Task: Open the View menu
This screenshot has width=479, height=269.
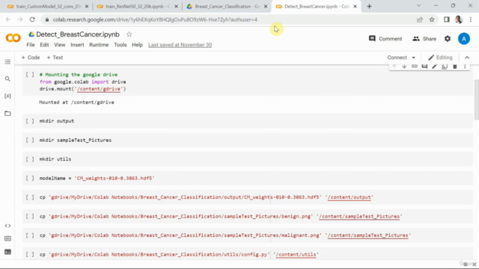Action: pyautogui.click(x=60, y=45)
